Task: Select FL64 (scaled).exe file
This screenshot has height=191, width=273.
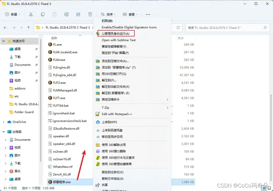Action: (x=65, y=52)
